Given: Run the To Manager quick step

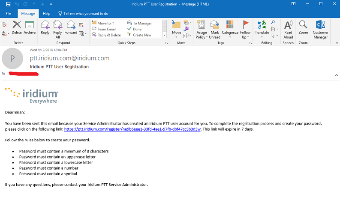Looking at the screenshot, I should (140, 23).
